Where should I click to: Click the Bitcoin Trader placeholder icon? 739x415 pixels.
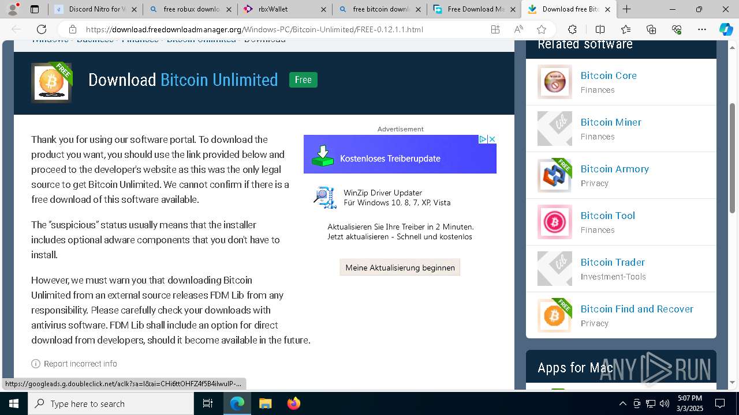click(555, 269)
